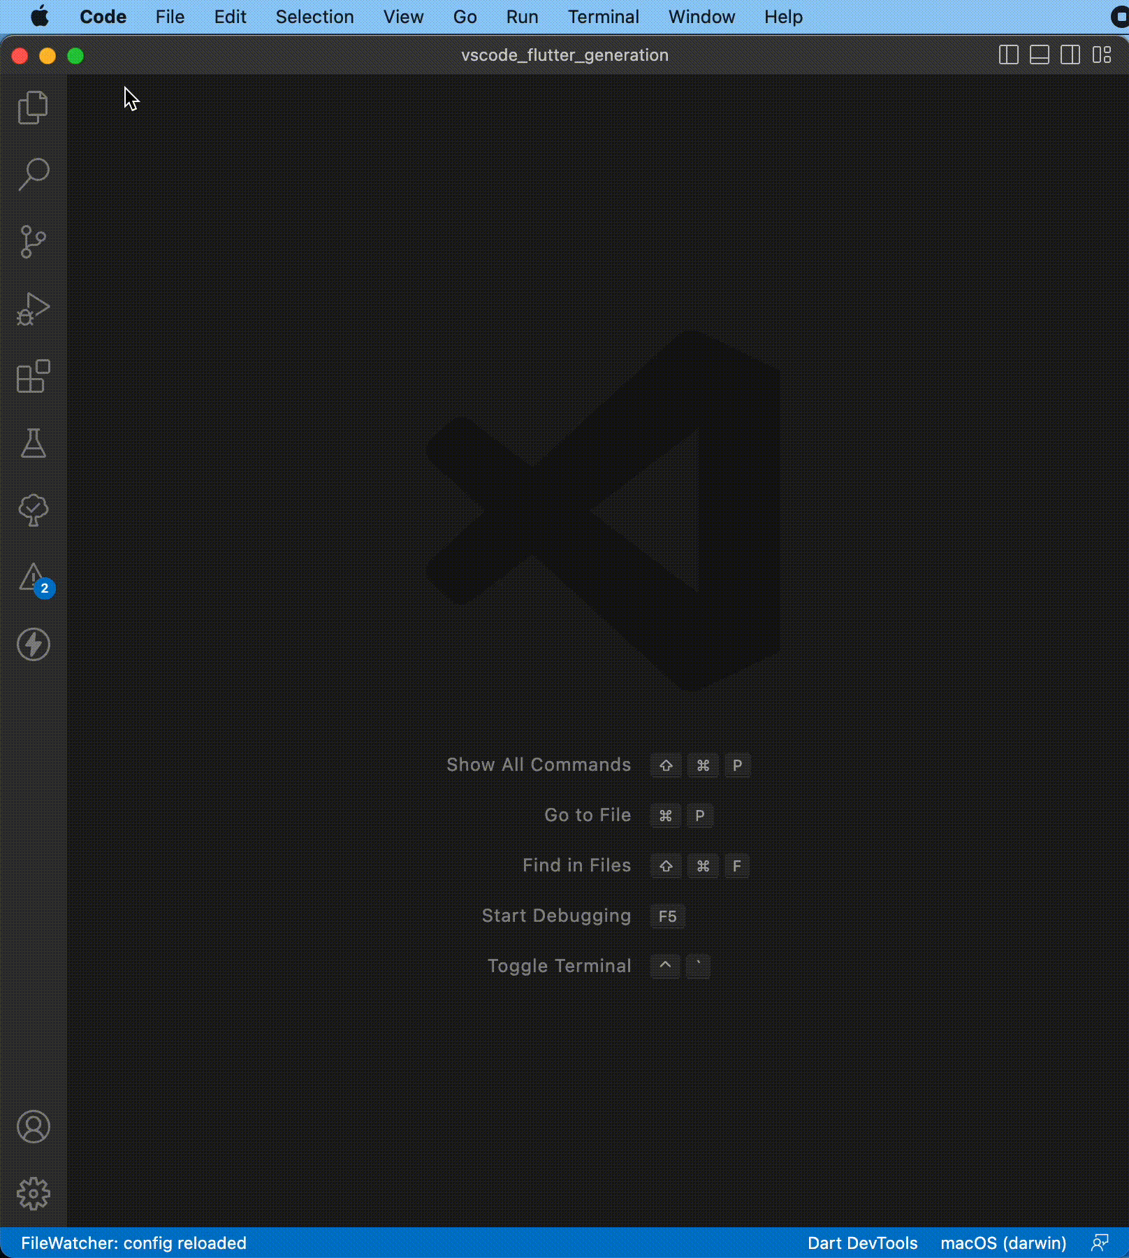Open the Go menu

pos(465,17)
